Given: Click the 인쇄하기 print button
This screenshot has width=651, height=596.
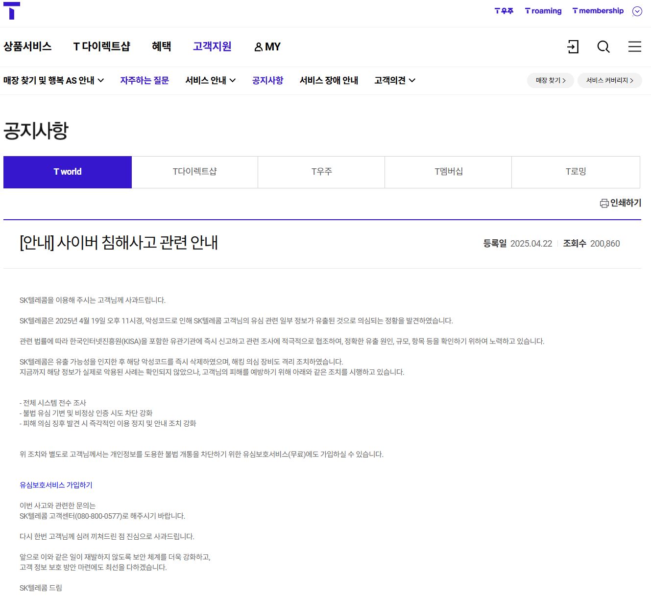Looking at the screenshot, I should tap(621, 203).
